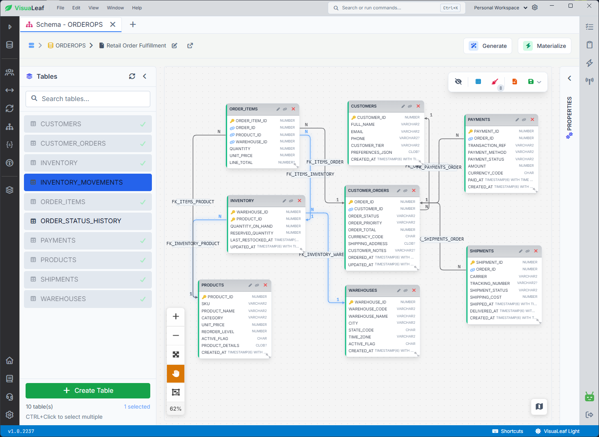
Task: Focus the Search tables field
Action: pos(88,99)
